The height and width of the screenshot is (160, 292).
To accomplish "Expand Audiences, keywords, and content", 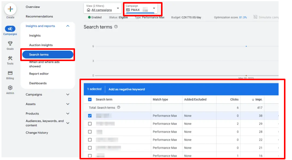I will tap(68, 123).
